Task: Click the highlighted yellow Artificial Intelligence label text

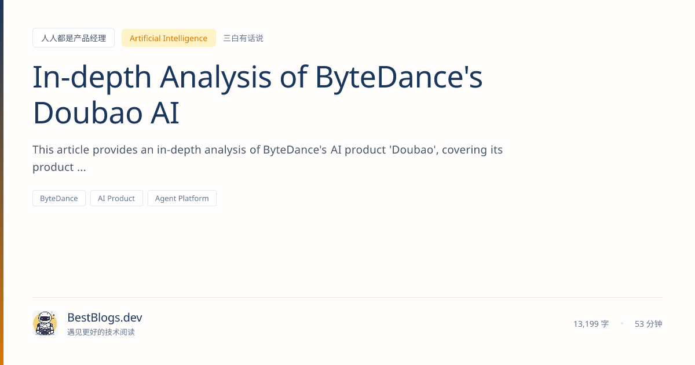Action: click(169, 38)
